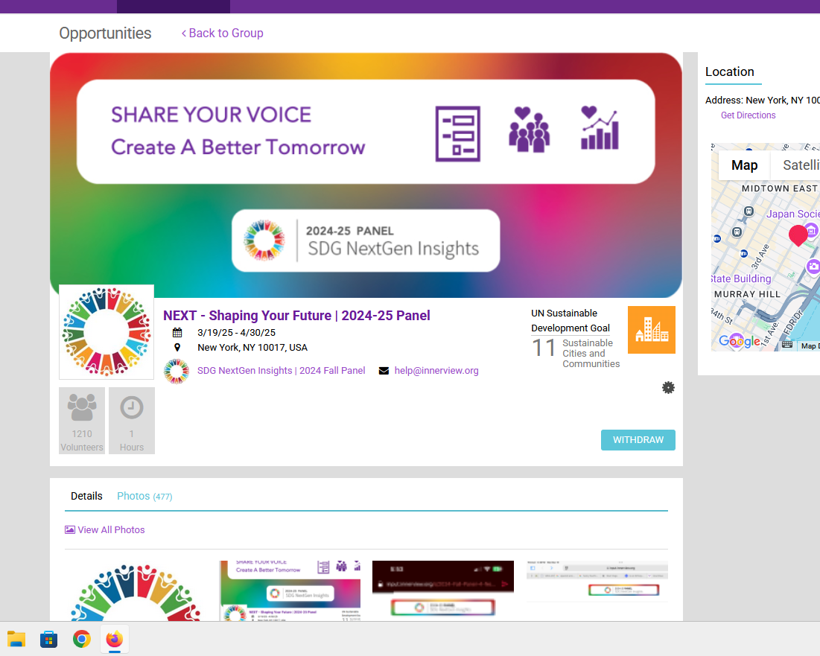820x656 pixels.
Task: Click the 2024-25 Panel SDG NextGen Insights badge
Action: click(366, 241)
